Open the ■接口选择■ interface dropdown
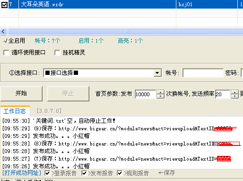 coord(157,73)
